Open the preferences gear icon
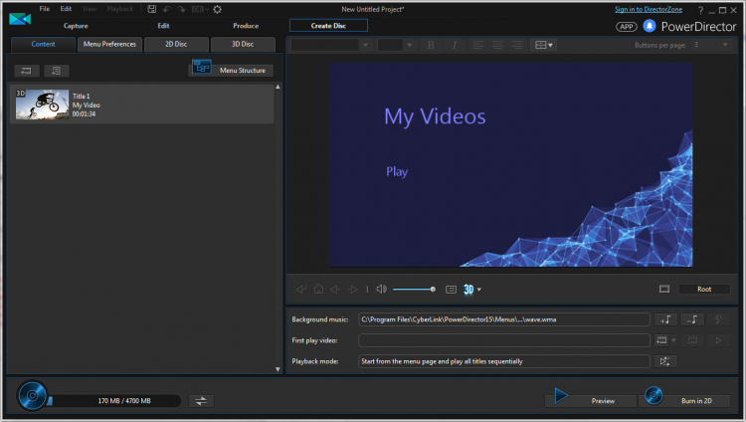Viewport: 746px width, 422px height. 218,9
